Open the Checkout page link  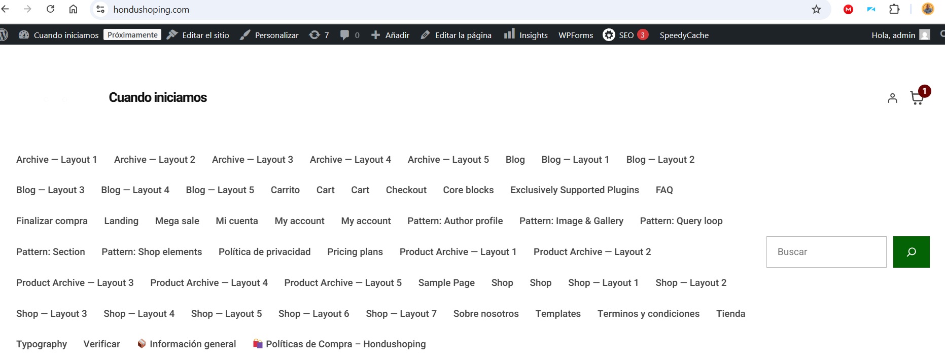[x=406, y=190]
